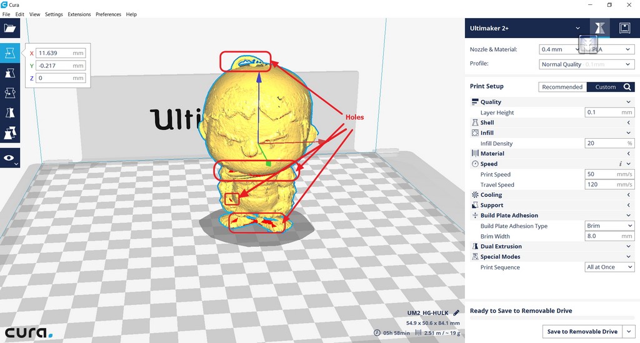
Task: Open the Help menu
Action: pos(131,14)
